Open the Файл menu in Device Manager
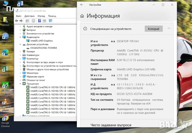The width and height of the screenshot is (192, 133). click(x=18, y=16)
